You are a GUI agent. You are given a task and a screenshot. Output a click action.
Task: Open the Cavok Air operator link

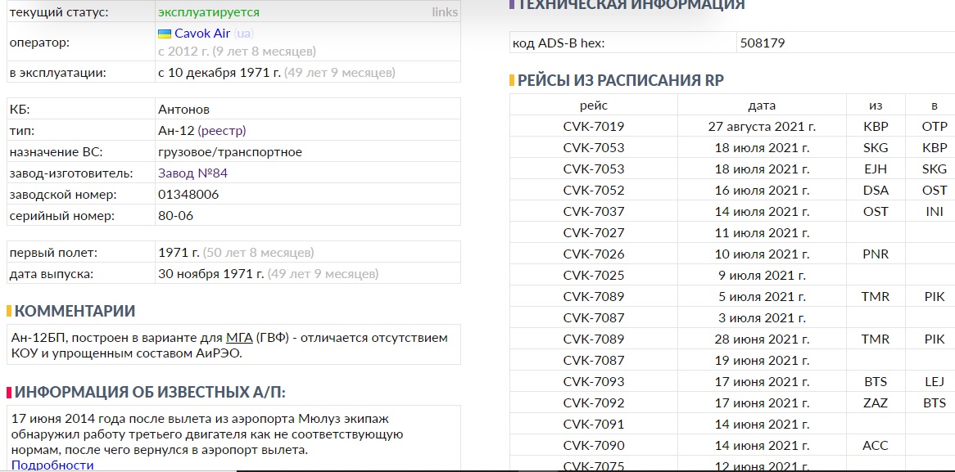(202, 34)
